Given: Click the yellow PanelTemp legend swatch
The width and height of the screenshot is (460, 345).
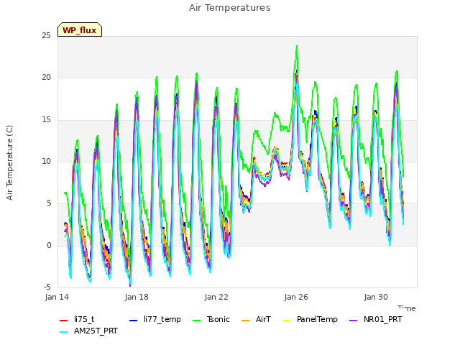Looking at the screenshot, I should [287, 321].
